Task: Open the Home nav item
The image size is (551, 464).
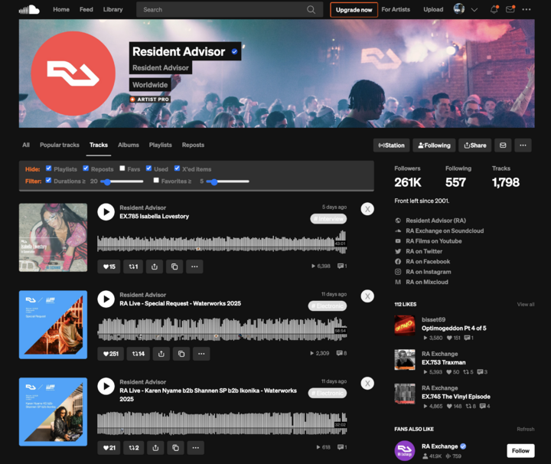Action: click(61, 9)
